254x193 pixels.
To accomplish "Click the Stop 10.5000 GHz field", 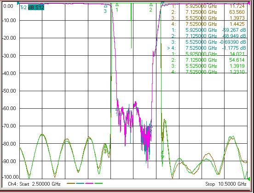I will [x=226, y=184].
